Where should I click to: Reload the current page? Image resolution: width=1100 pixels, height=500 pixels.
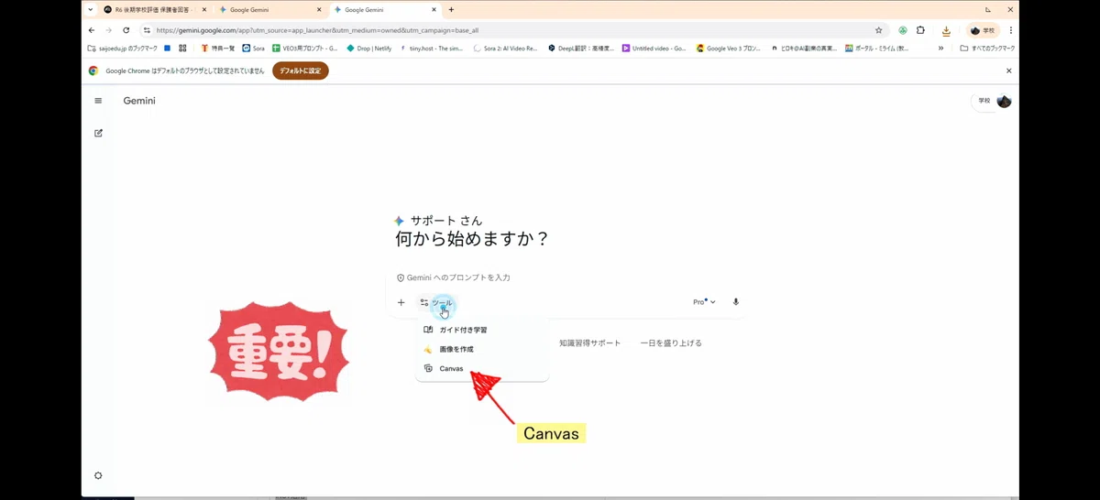click(126, 30)
